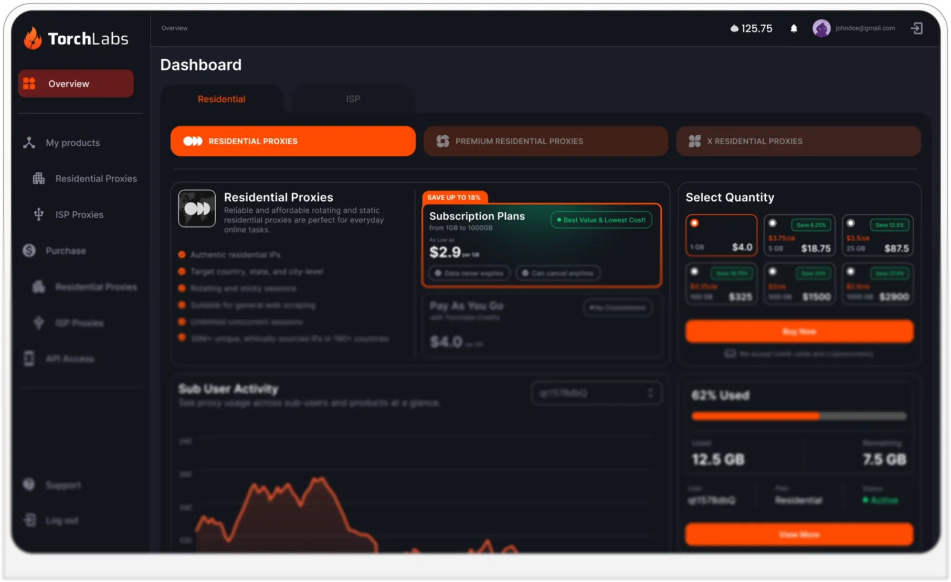Open the sub user selector dropdown
951x582 pixels.
click(x=596, y=393)
